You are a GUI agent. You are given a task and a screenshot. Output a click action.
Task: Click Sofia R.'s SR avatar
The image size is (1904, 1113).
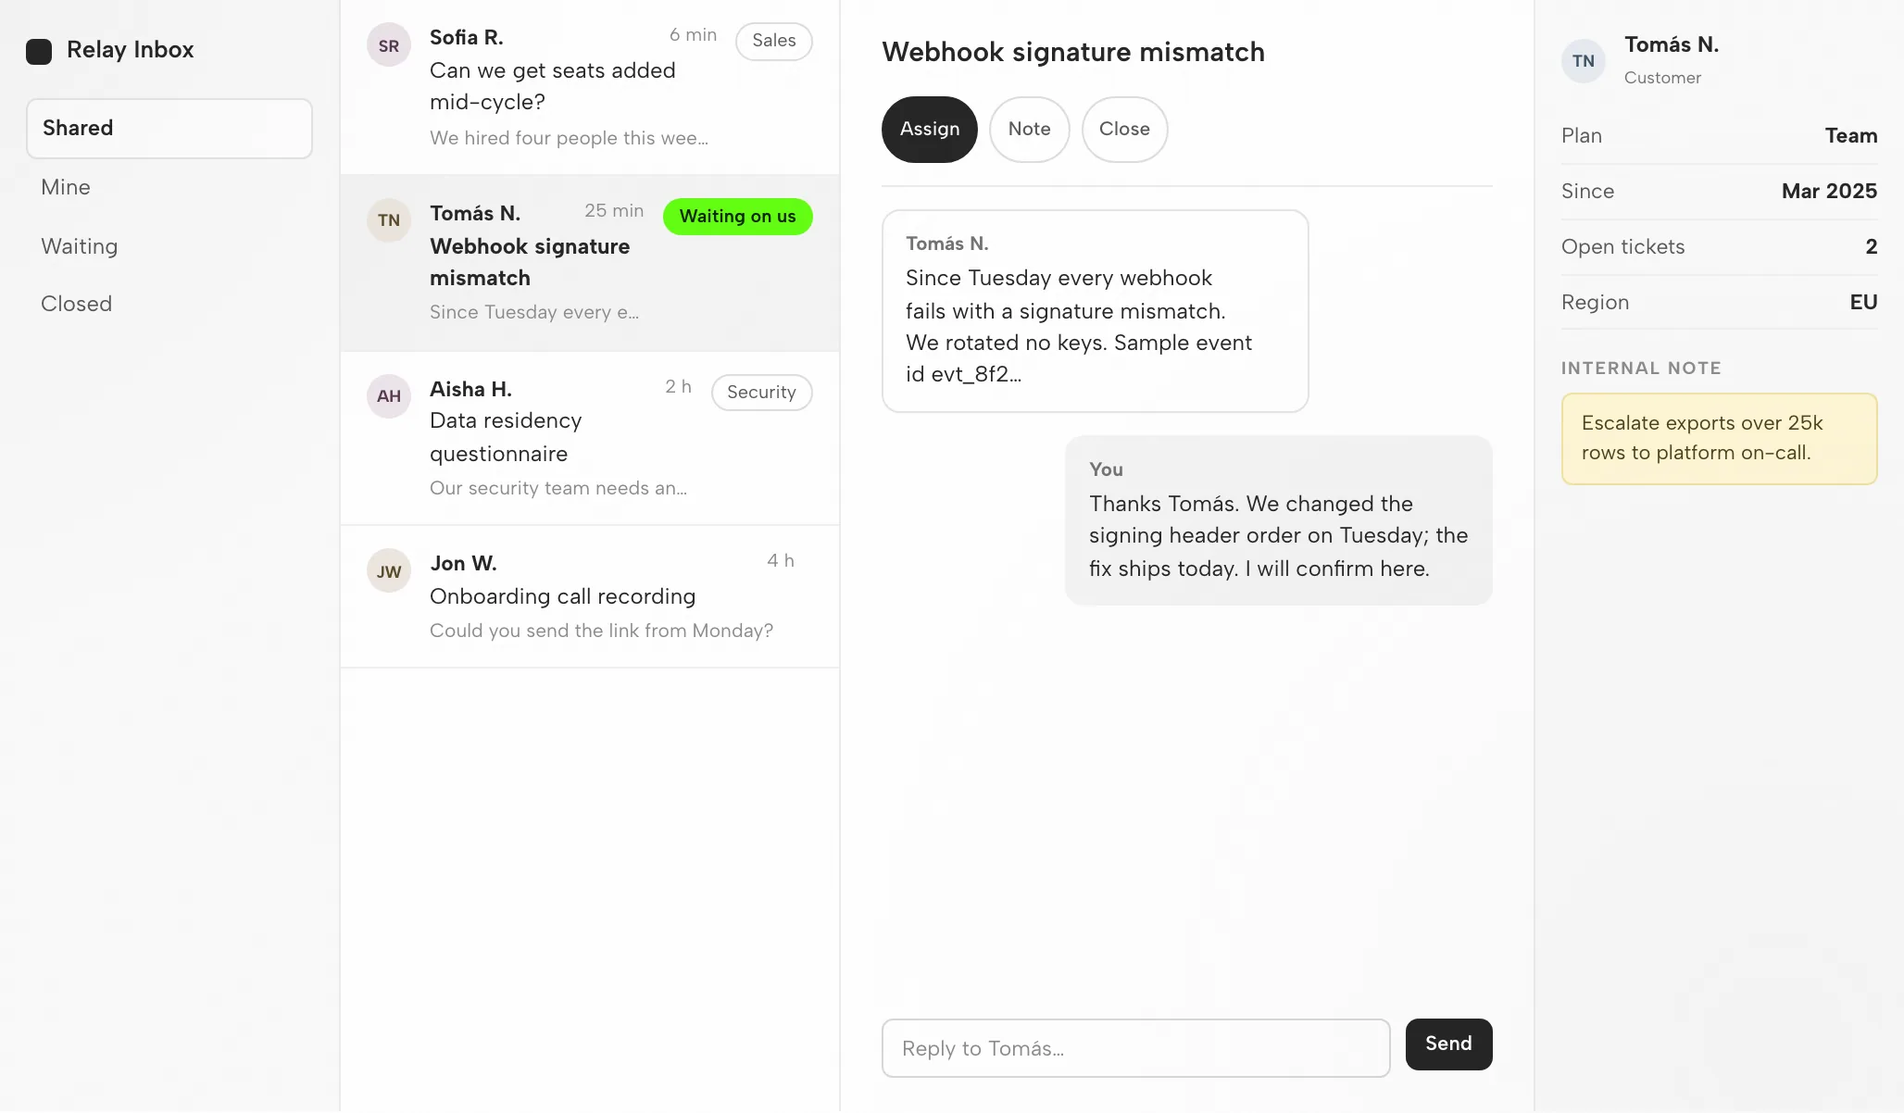(389, 45)
